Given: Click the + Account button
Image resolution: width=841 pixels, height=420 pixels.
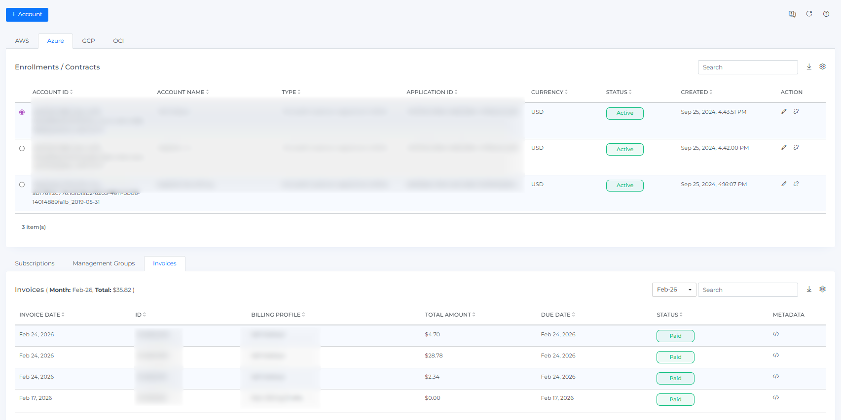Looking at the screenshot, I should coord(27,14).
